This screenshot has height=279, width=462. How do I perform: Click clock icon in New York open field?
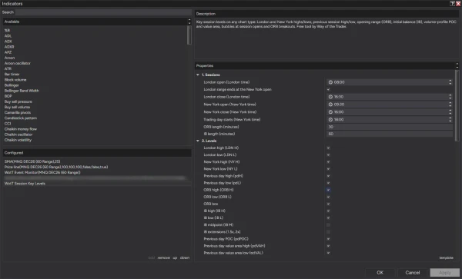click(330, 105)
